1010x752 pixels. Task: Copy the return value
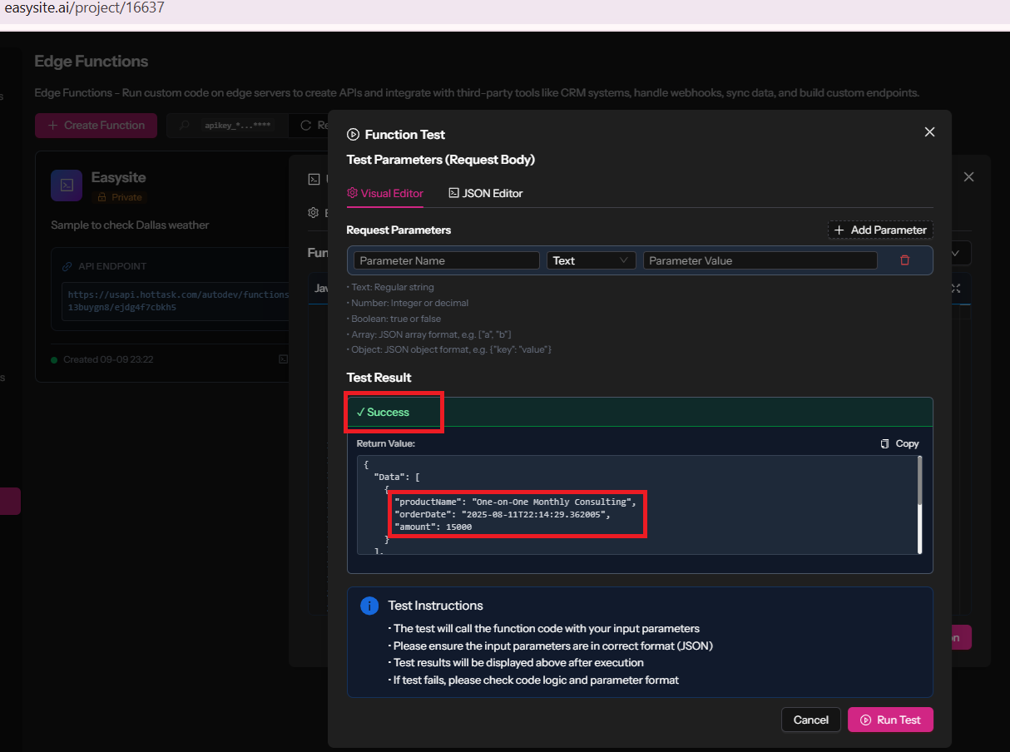tap(899, 443)
